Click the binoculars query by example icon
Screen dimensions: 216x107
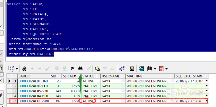[80, 69]
